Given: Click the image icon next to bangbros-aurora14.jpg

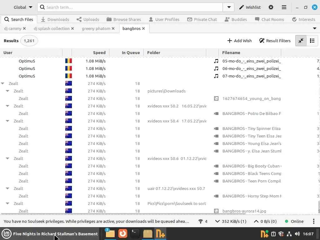Looking at the screenshot, I should coord(216,211).
